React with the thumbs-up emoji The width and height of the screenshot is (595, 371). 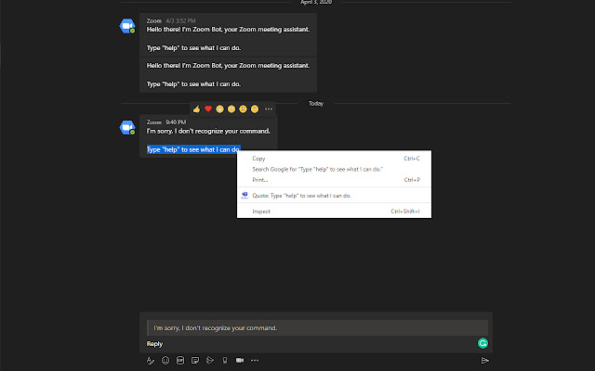[196, 109]
